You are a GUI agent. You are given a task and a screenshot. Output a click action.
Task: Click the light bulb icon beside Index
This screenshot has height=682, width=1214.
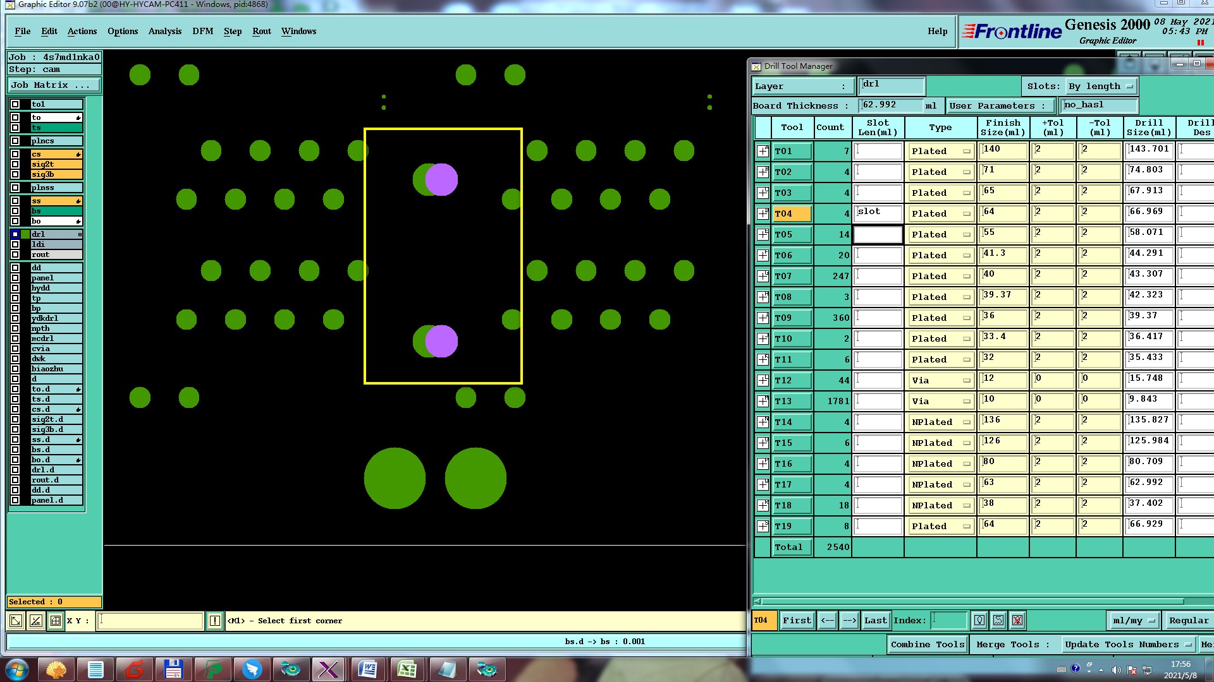tap(979, 621)
